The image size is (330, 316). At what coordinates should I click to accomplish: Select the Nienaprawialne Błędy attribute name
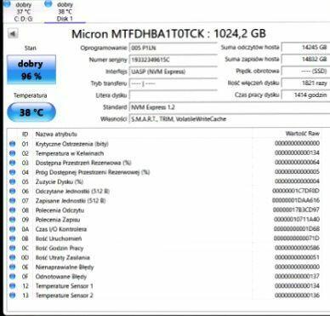coord(65,267)
